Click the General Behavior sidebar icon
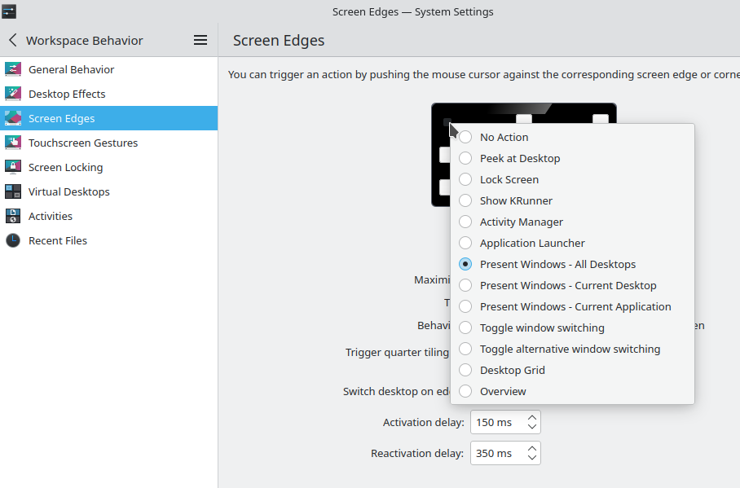740x488 pixels. [13, 69]
